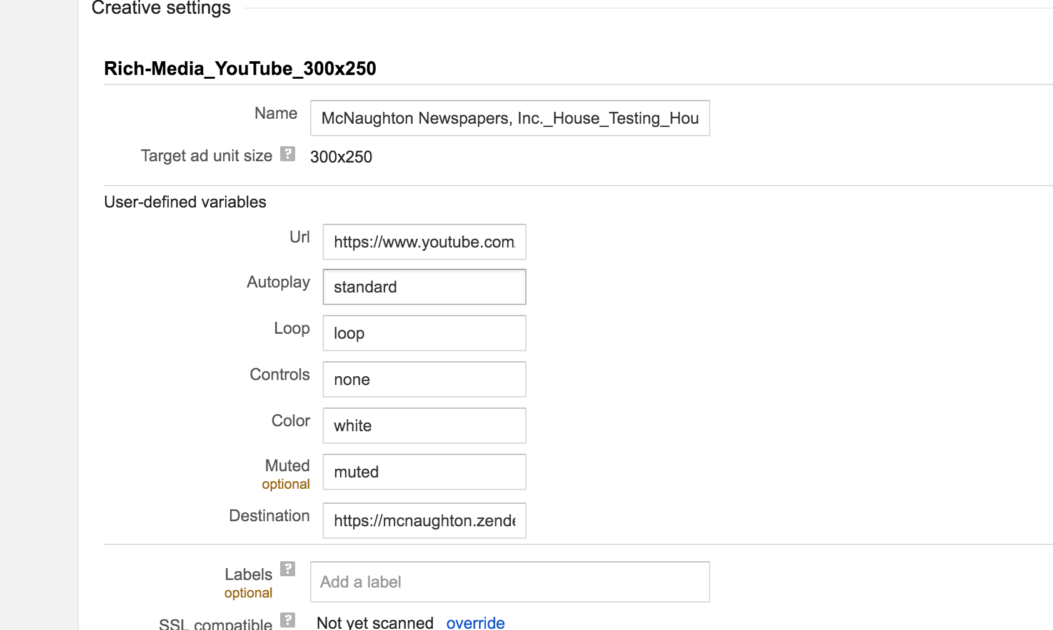Click the optional text under Muted
Image resolution: width=1053 pixels, height=630 pixels.
[x=286, y=484]
